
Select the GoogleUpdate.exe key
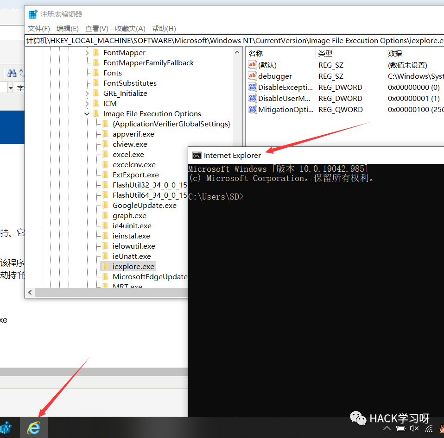point(145,206)
